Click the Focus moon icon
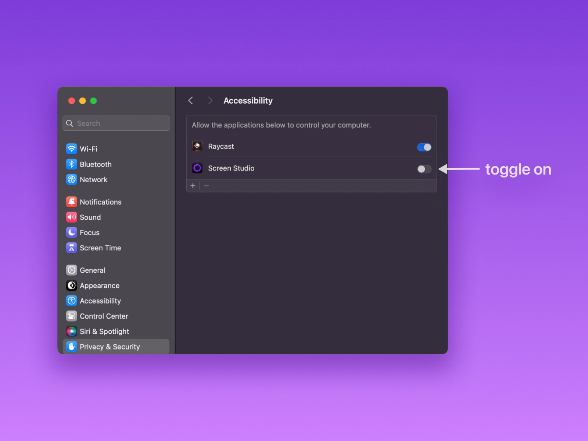 [71, 233]
